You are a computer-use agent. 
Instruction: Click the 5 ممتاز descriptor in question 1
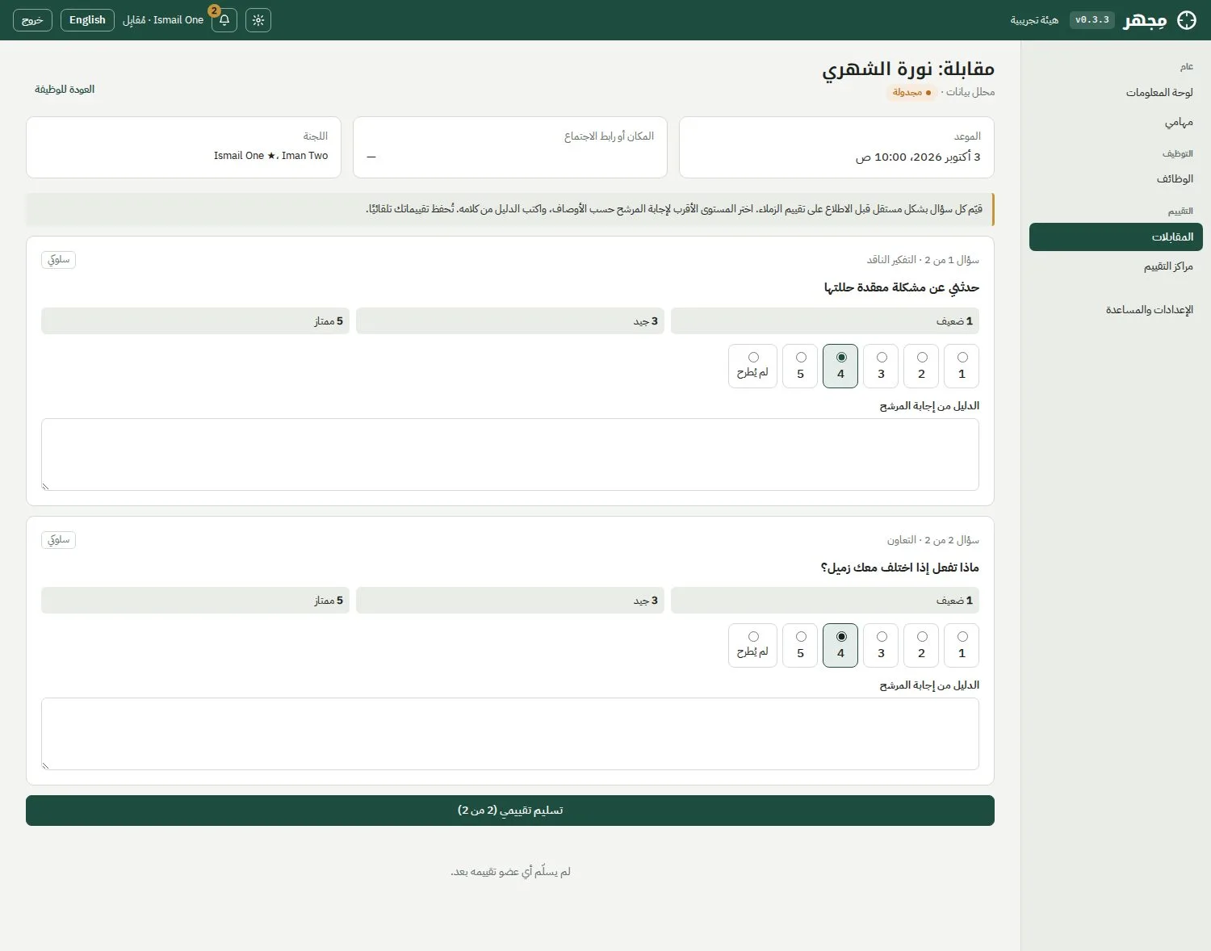point(195,321)
